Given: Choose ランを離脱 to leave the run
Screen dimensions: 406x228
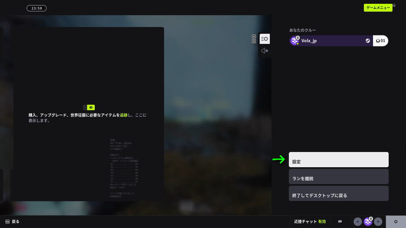Looking at the screenshot, I should (338, 176).
